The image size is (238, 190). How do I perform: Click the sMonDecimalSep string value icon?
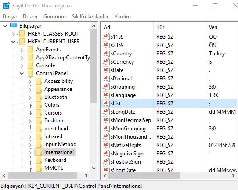(106, 120)
